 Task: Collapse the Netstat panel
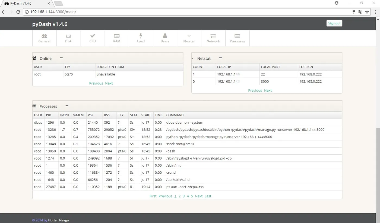click(220, 58)
